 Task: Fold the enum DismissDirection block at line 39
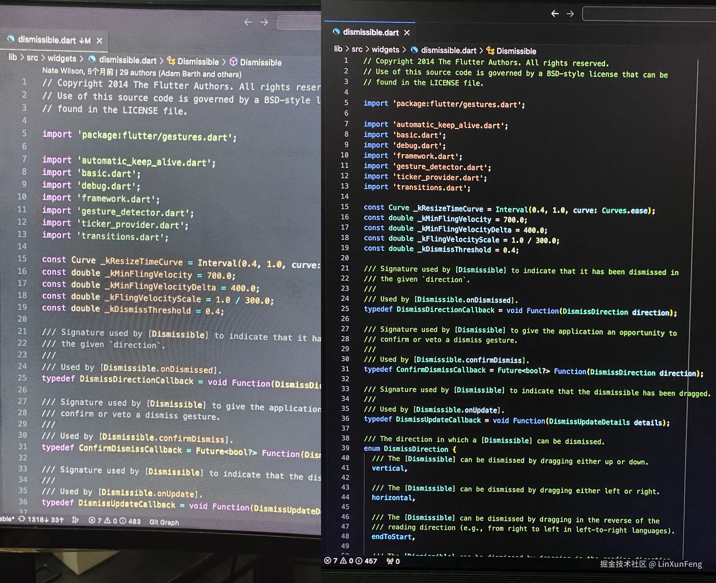357,448
